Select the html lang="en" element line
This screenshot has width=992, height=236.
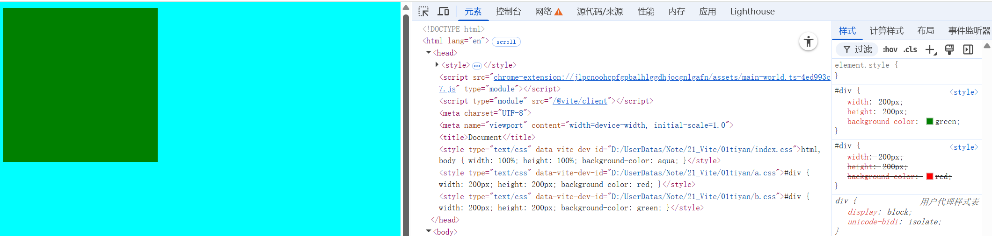point(456,41)
